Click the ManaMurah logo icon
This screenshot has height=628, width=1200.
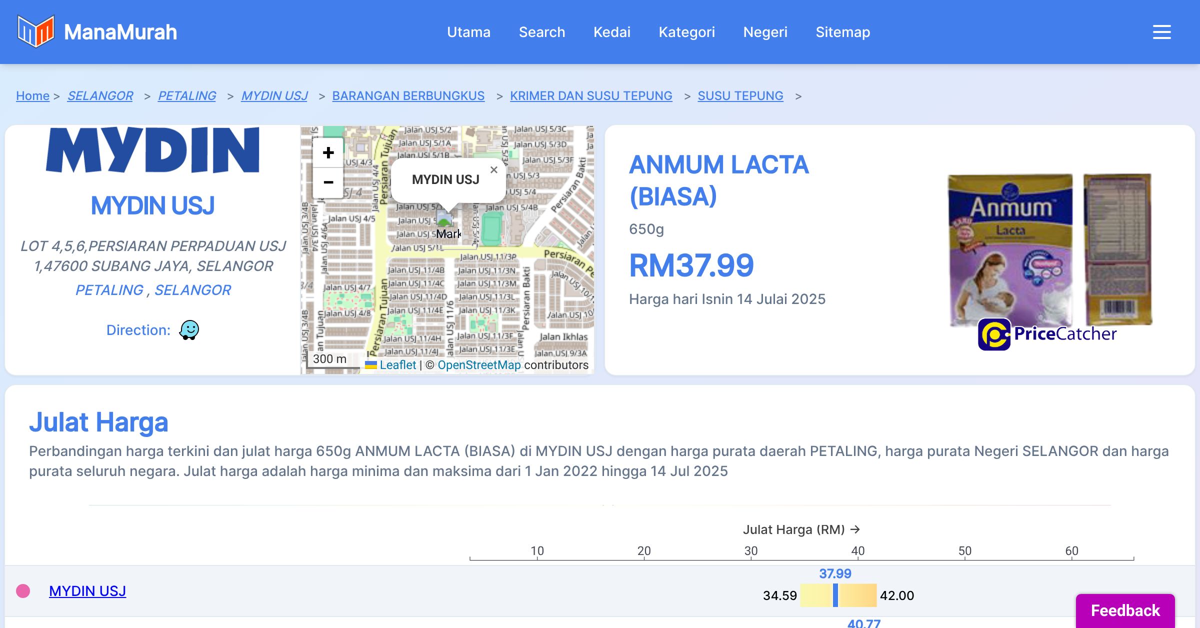[x=35, y=31]
